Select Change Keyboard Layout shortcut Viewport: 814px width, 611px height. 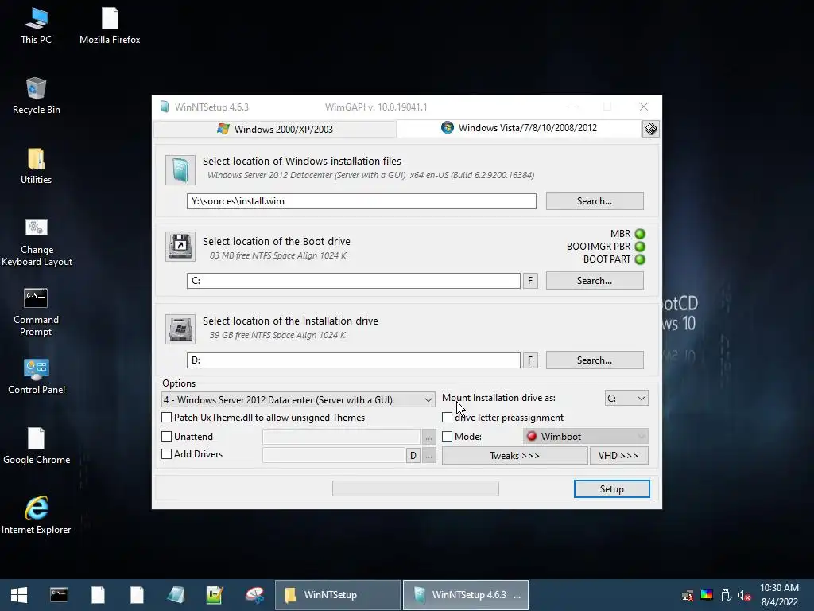pyautogui.click(x=37, y=242)
